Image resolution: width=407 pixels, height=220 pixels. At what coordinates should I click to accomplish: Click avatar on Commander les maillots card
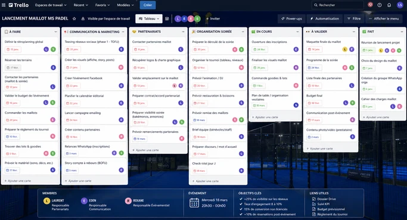(52, 120)
